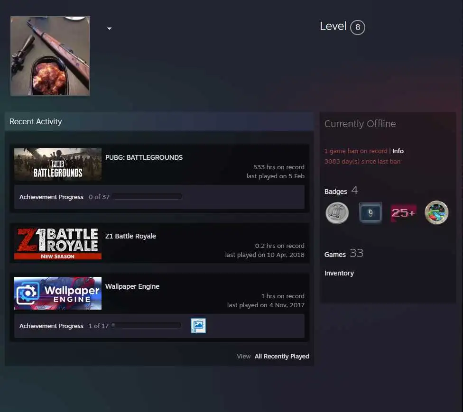
Task: Click the '1 hrs on record' text
Action: 283,296
